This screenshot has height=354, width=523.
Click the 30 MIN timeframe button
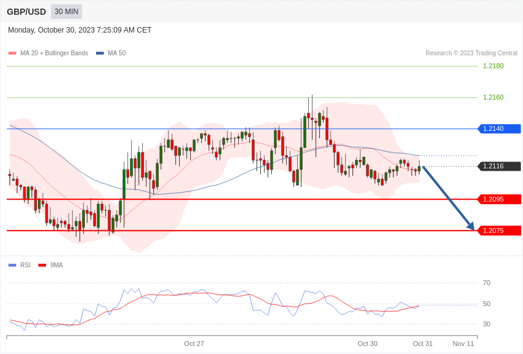point(66,12)
